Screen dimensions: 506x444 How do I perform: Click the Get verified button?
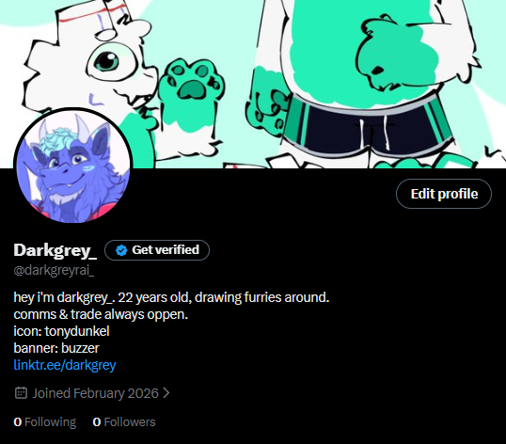[157, 250]
